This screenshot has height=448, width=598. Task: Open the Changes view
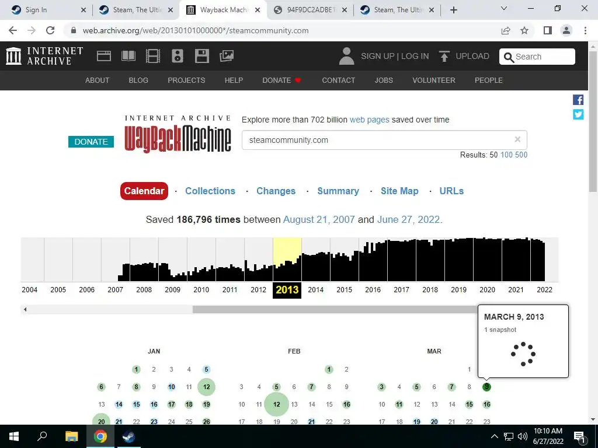[276, 191]
